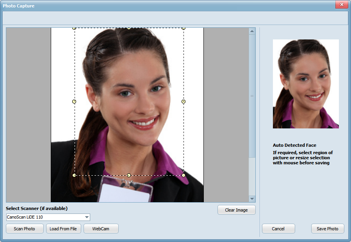Choose Load From File
Viewport: 351px width, 242px height.
63,229
